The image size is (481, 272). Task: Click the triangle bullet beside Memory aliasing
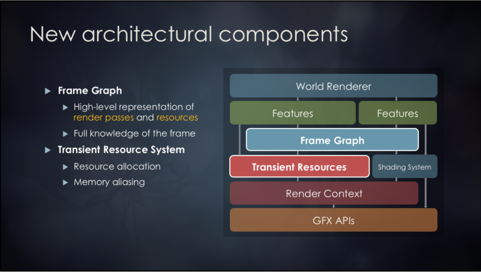click(66, 182)
